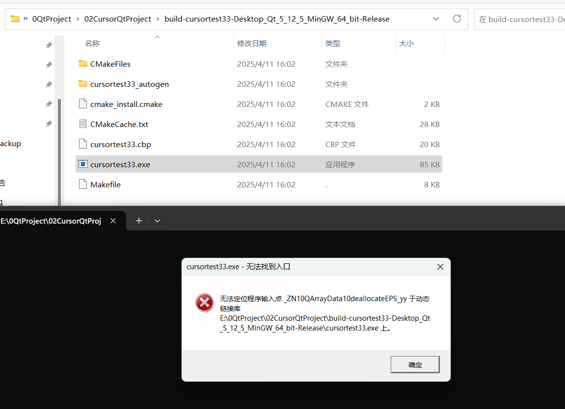Click the red error icon in the dialog
This screenshot has width=565, height=409.
click(x=205, y=303)
